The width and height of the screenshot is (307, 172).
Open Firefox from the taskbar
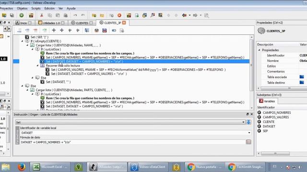[x=22, y=167]
